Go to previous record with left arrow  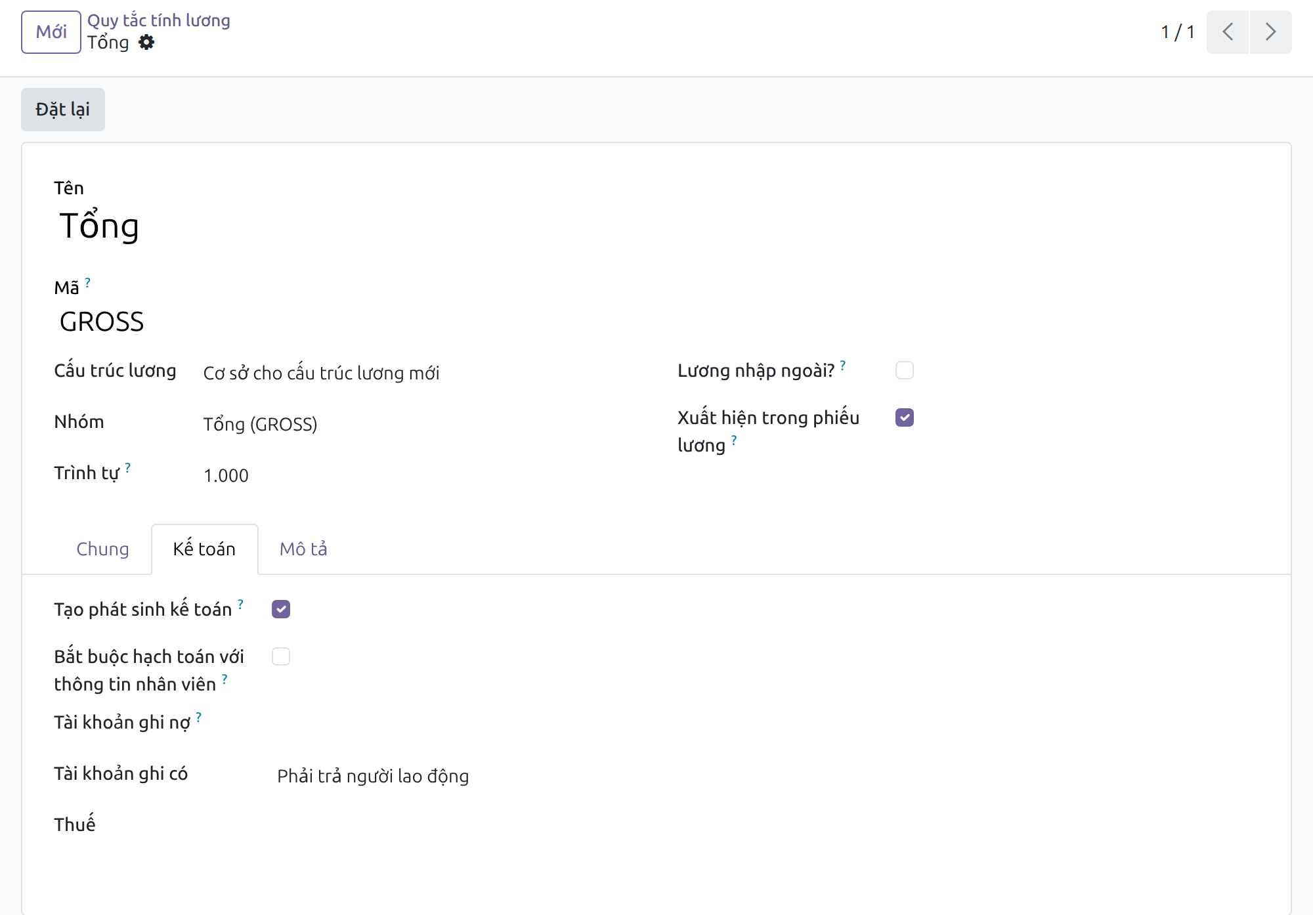click(1228, 32)
